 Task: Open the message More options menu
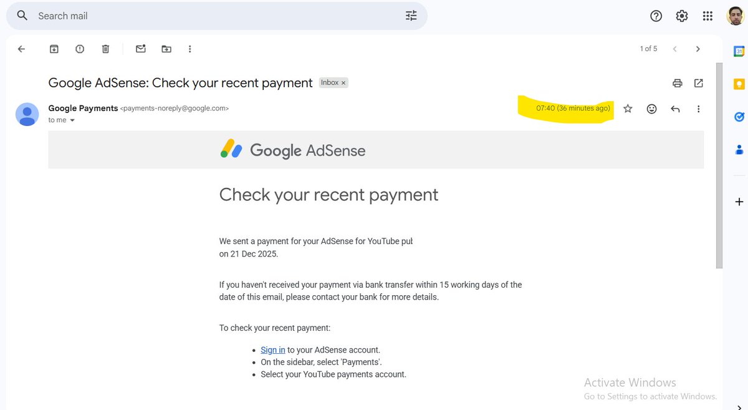698,109
